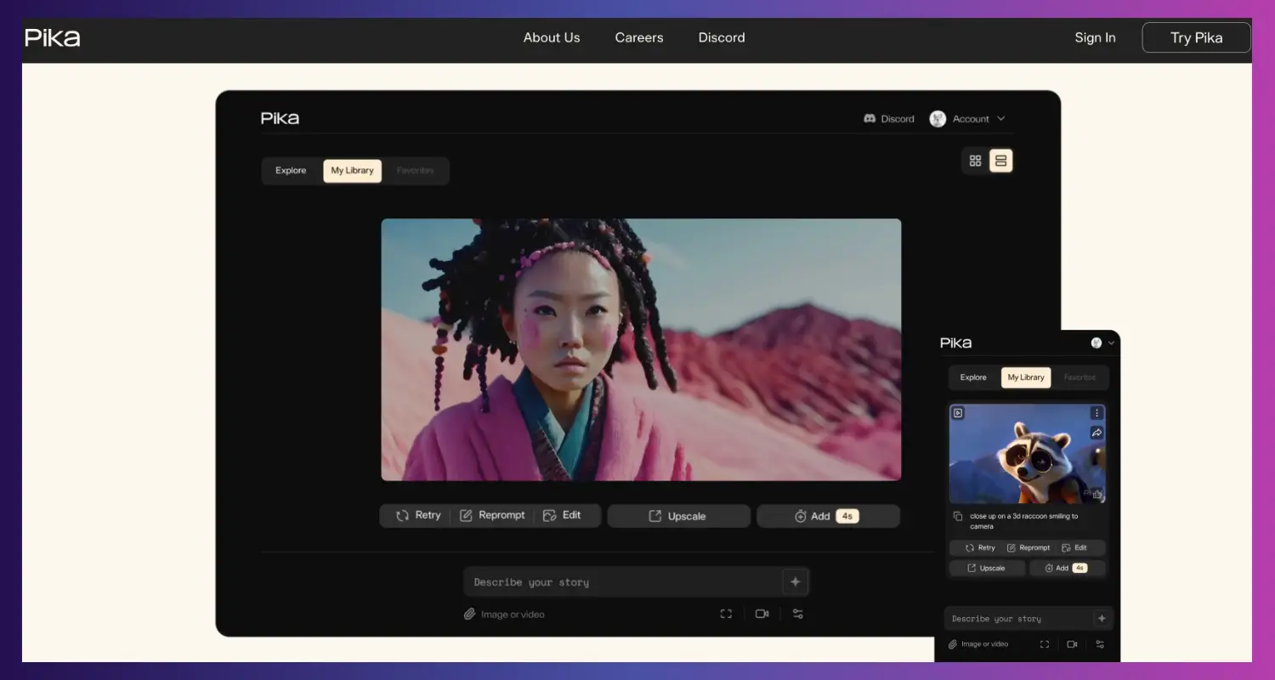The width and height of the screenshot is (1275, 680).
Task: Switch to the Explore tab in desktop preview
Action: [291, 170]
